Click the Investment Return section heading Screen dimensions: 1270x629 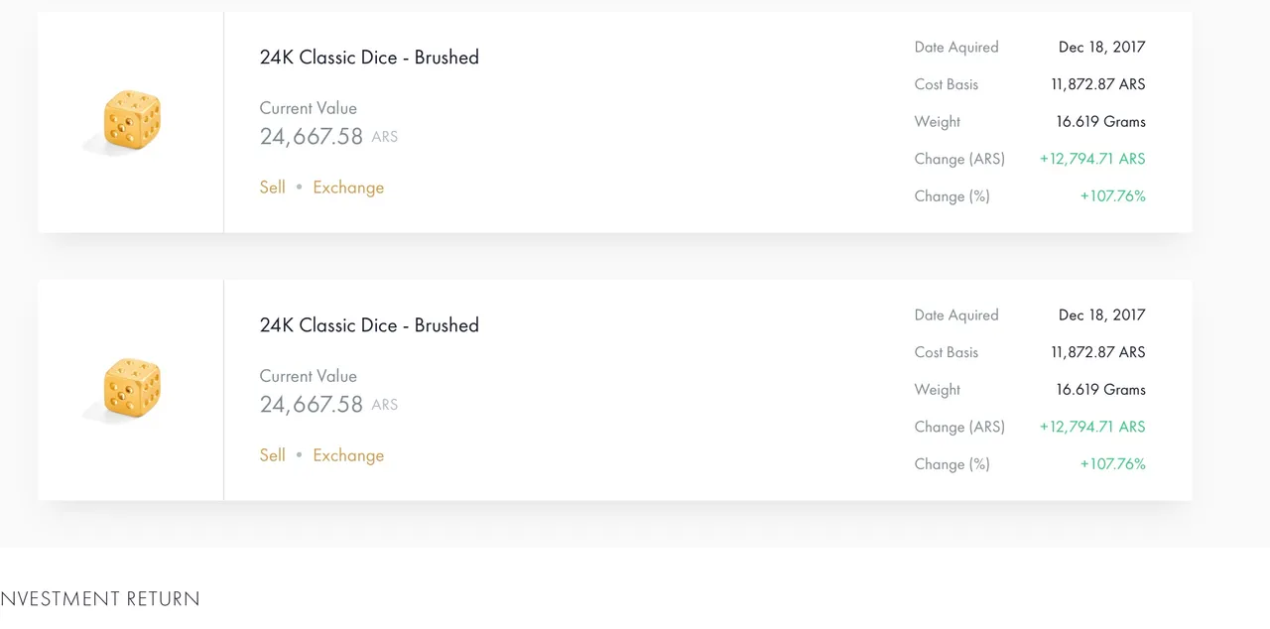point(99,599)
